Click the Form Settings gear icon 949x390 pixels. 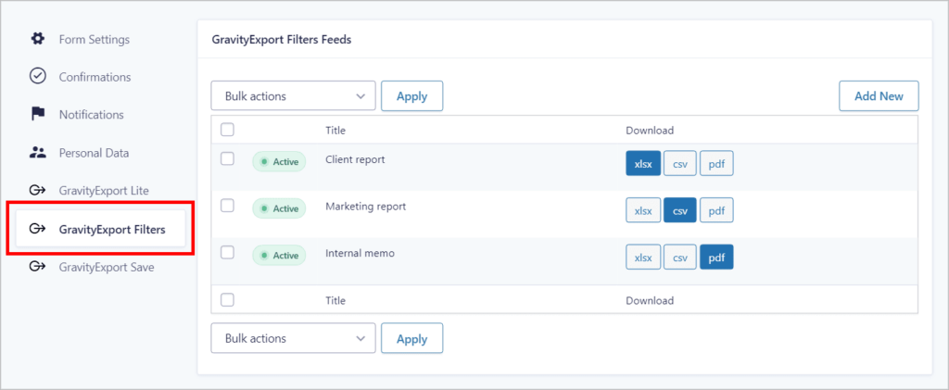tap(37, 39)
